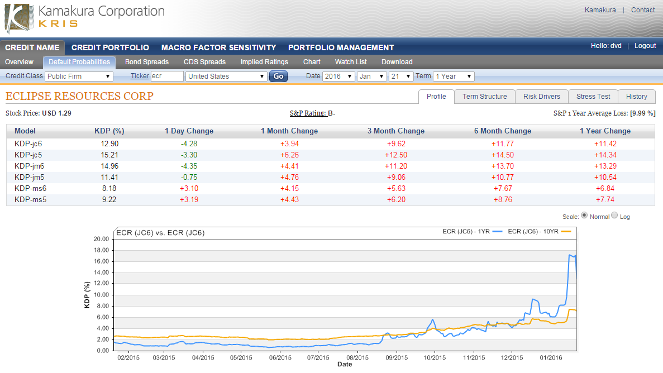Screen dimensions: 663x373
Task: Select the Risk Drivers tab
Action: pos(542,97)
